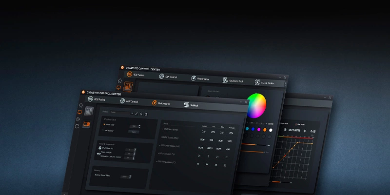The width and height of the screenshot is (390, 195).
Task: Click the VRAM Speed status row label
Action: coord(169,137)
